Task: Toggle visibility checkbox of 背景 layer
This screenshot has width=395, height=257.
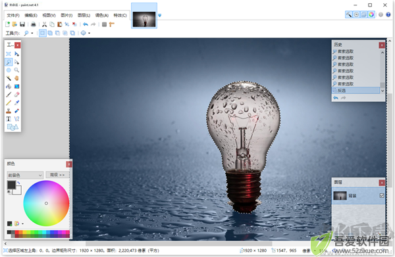Action: tap(382, 195)
